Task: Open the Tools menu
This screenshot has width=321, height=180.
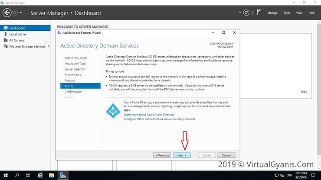Action: click(x=287, y=13)
